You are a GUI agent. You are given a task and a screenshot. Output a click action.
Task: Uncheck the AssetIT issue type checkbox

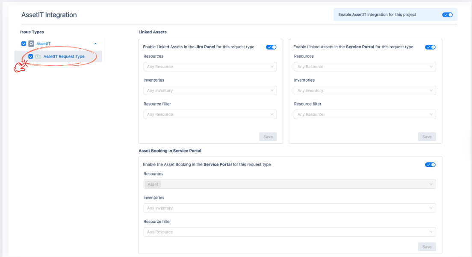coord(24,44)
